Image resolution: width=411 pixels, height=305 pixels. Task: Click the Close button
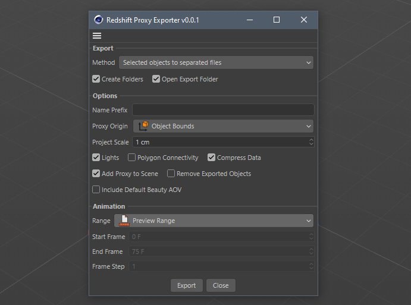click(221, 285)
